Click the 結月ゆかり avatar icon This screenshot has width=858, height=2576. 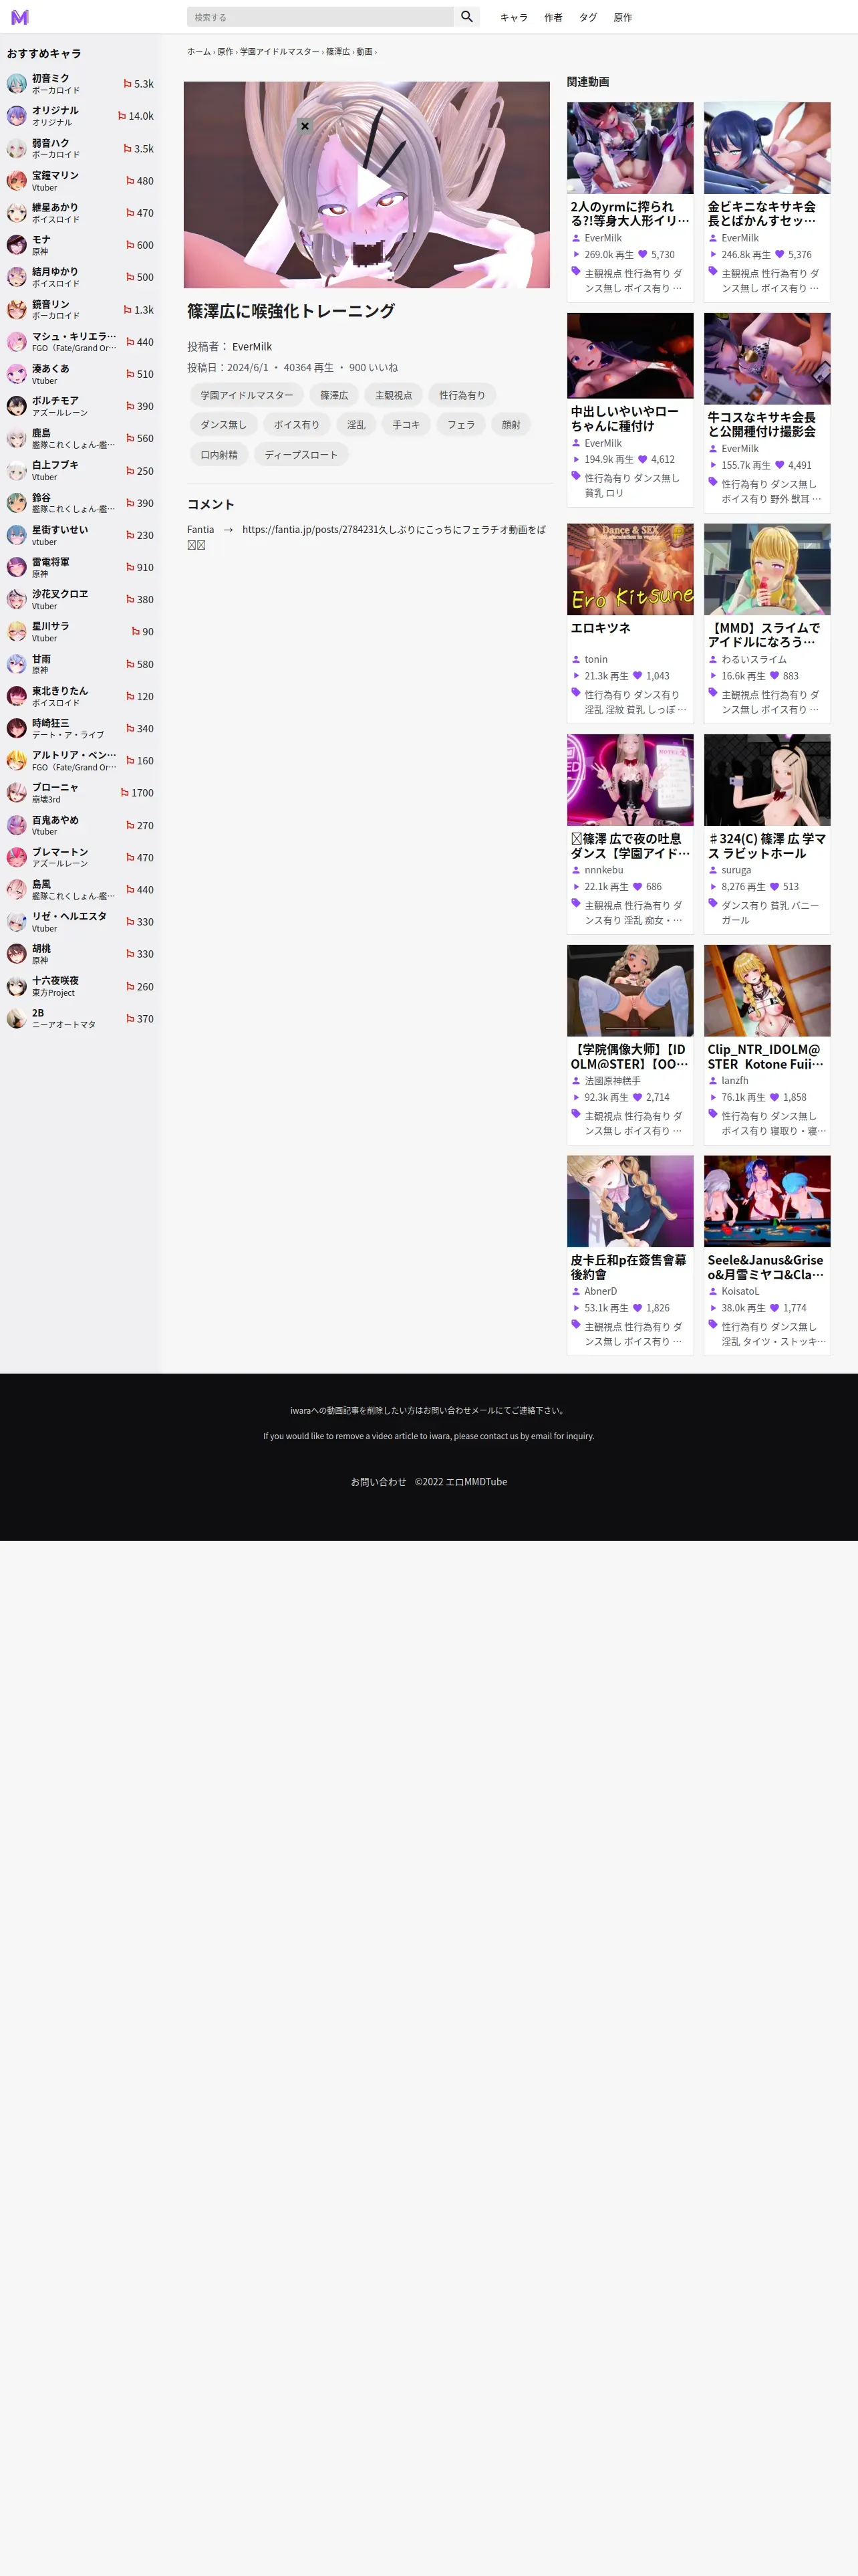pyautogui.click(x=17, y=277)
